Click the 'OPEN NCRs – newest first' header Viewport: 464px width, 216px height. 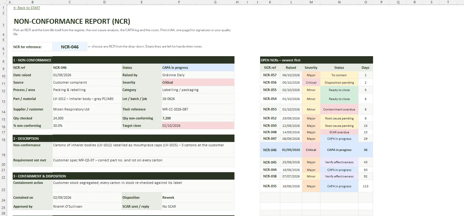point(316,60)
